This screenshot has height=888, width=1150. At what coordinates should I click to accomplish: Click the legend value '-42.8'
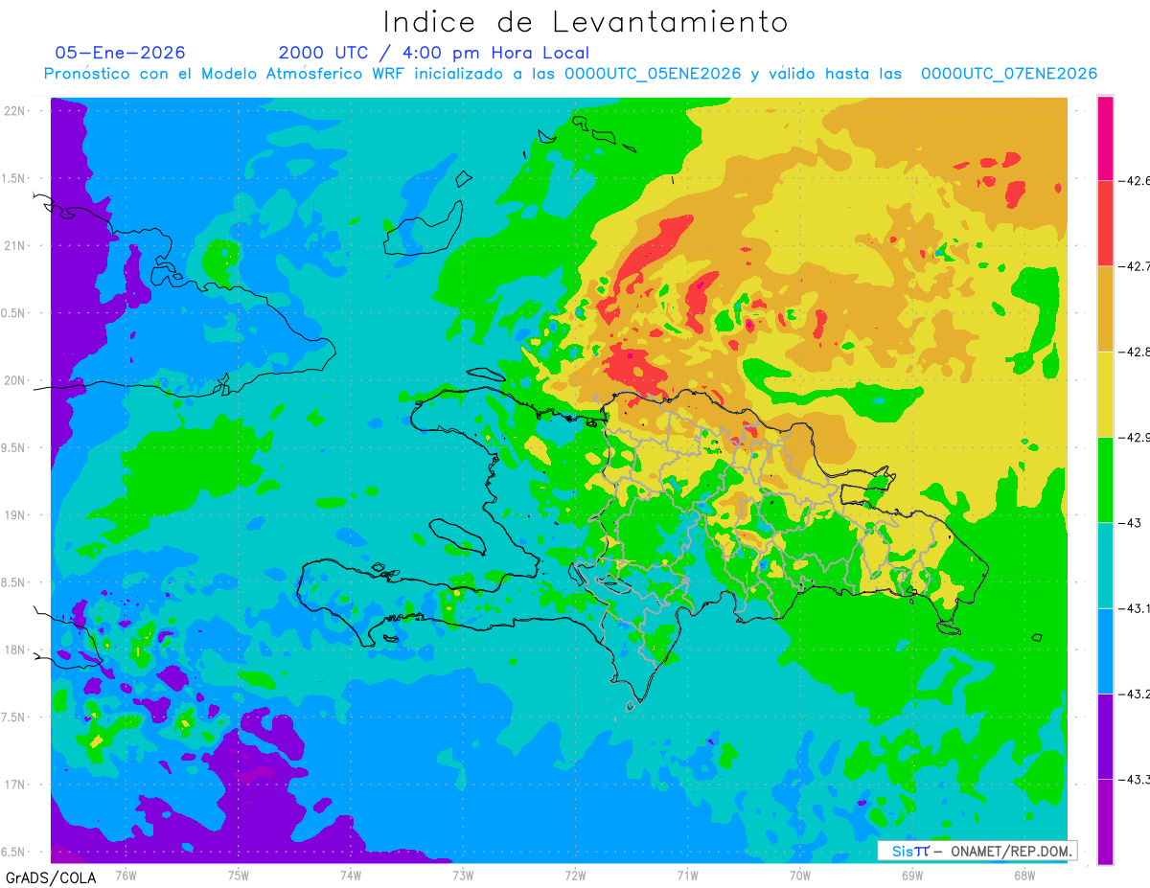1134,352
